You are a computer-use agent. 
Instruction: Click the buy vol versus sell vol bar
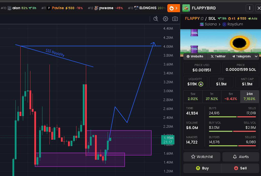[x=232, y=131]
